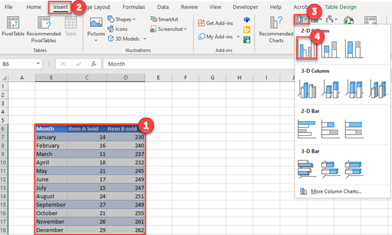The height and width of the screenshot is (235, 392).
Task: Open the Insert Waterfall chart dropdown
Action: (332, 19)
